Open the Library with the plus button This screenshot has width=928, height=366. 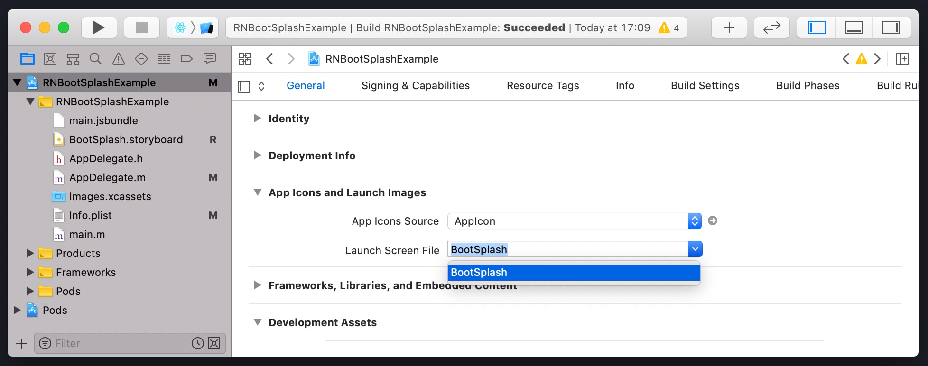point(729,27)
